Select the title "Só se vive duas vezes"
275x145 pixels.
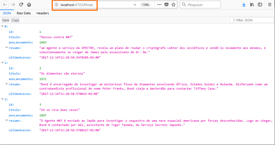coord(60,110)
